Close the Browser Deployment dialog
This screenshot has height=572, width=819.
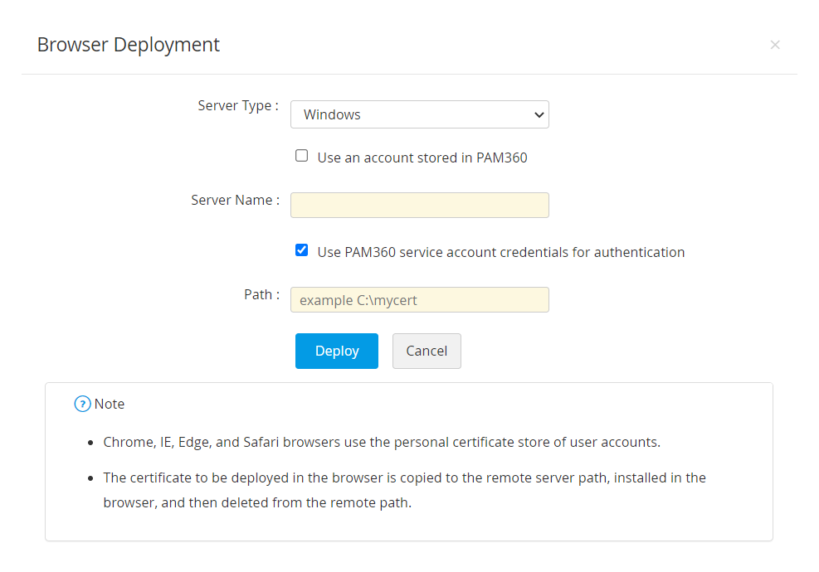point(775,45)
